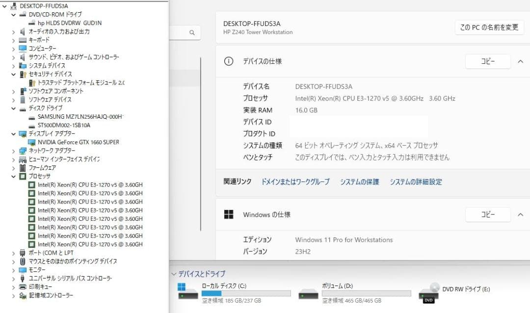530x313 pixels.
Task: Click the この PC の名前を変更 button
Action: point(488,28)
